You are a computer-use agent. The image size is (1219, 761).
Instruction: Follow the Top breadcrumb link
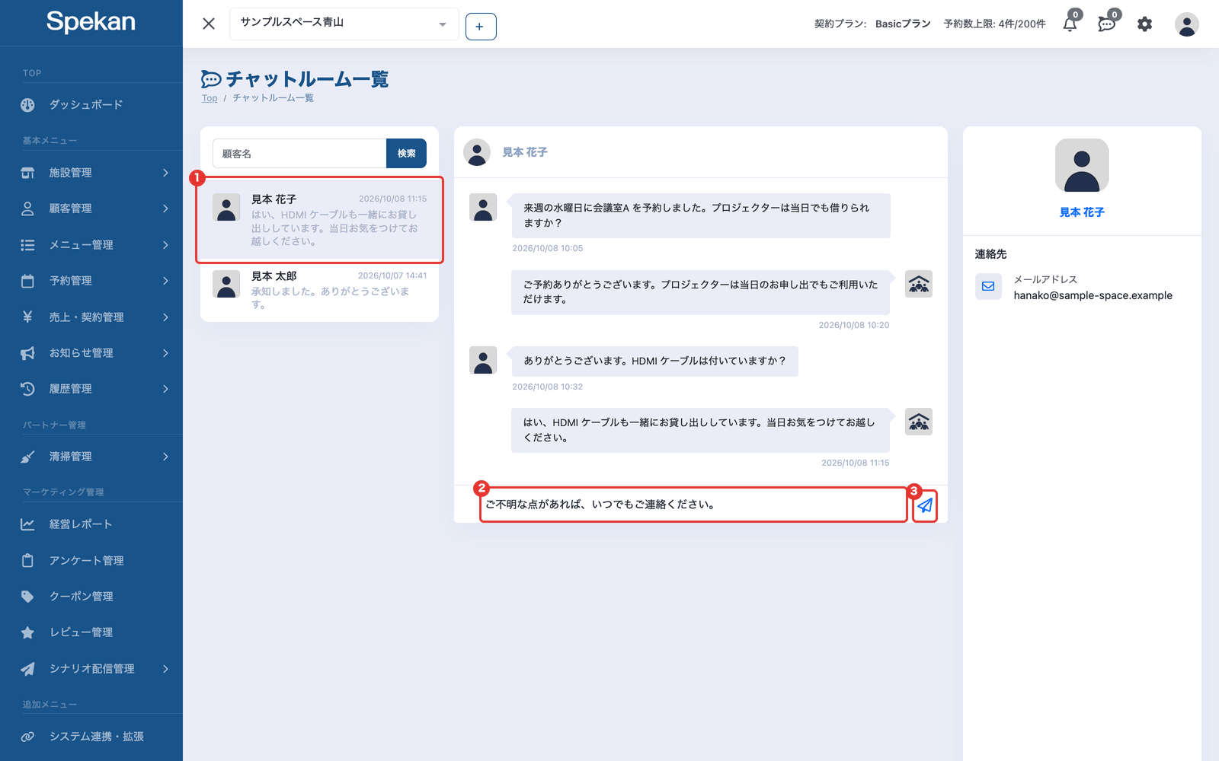click(x=210, y=98)
